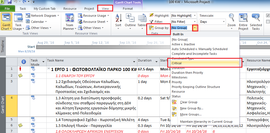The width and height of the screenshot is (270, 133).
Task: Click New Group By...
Action: [205, 108]
